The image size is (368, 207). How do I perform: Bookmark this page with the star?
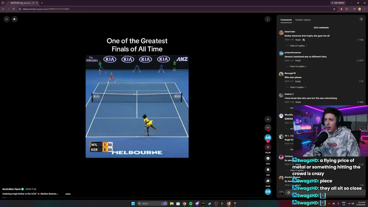click(x=334, y=9)
